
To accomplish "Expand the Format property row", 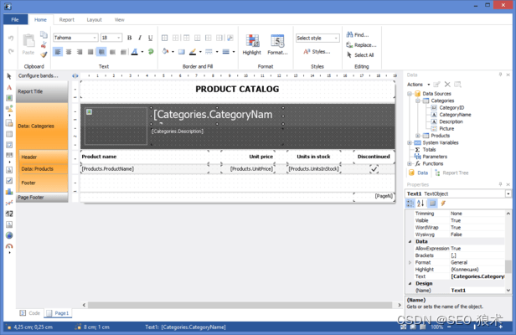I will [410, 263].
